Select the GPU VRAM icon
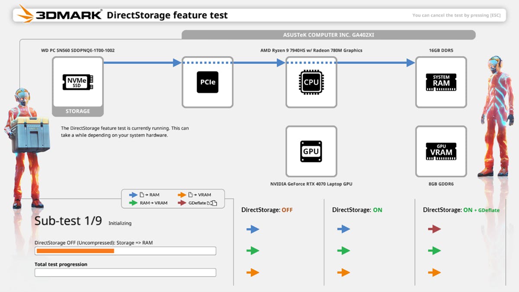Screen dimensions: 519x292 (x=441, y=151)
